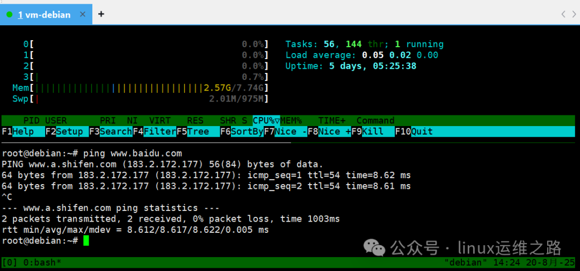Click F7 Nice - button
Screen dimensions: 580x271
285,131
